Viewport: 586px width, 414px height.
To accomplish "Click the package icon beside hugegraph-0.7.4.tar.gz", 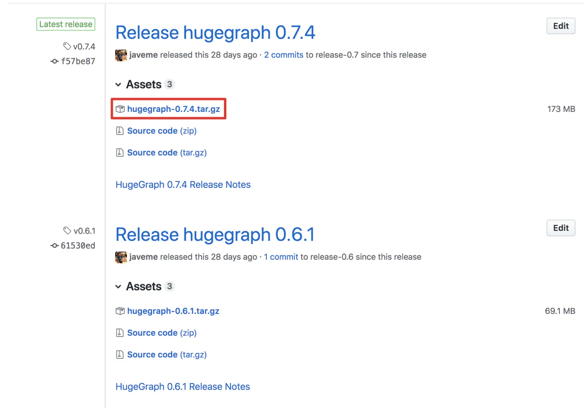I will pos(120,109).
